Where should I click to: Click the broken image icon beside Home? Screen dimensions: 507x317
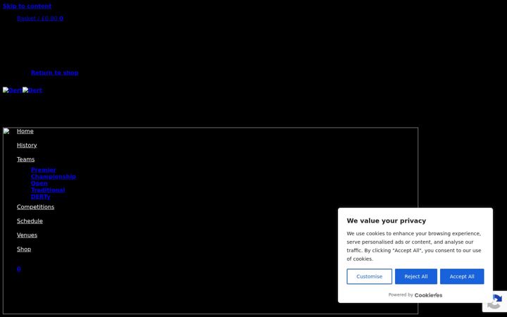[x=6, y=131]
